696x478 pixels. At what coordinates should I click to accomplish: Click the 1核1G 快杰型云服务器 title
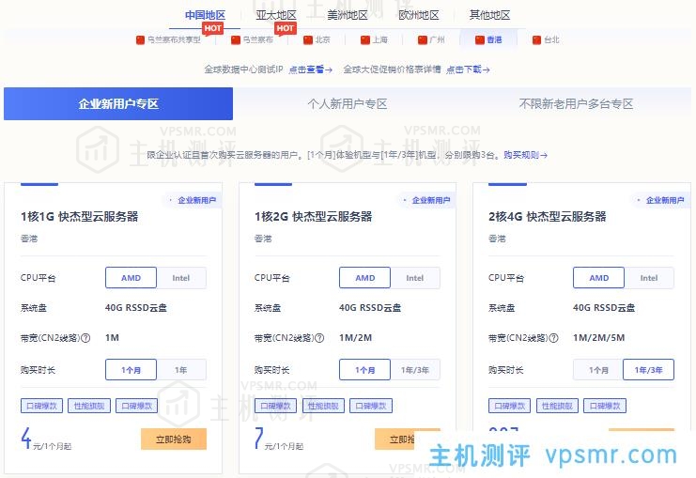[80, 217]
